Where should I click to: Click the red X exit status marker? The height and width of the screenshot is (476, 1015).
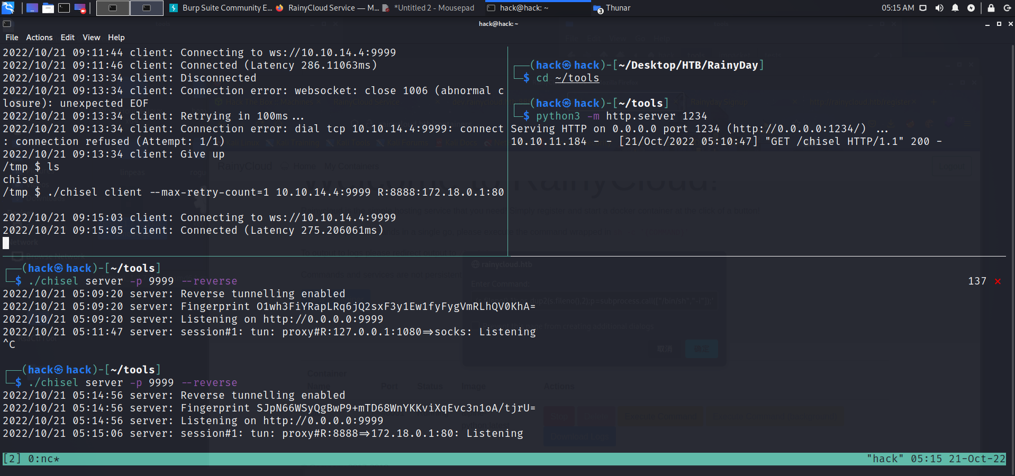tap(998, 281)
